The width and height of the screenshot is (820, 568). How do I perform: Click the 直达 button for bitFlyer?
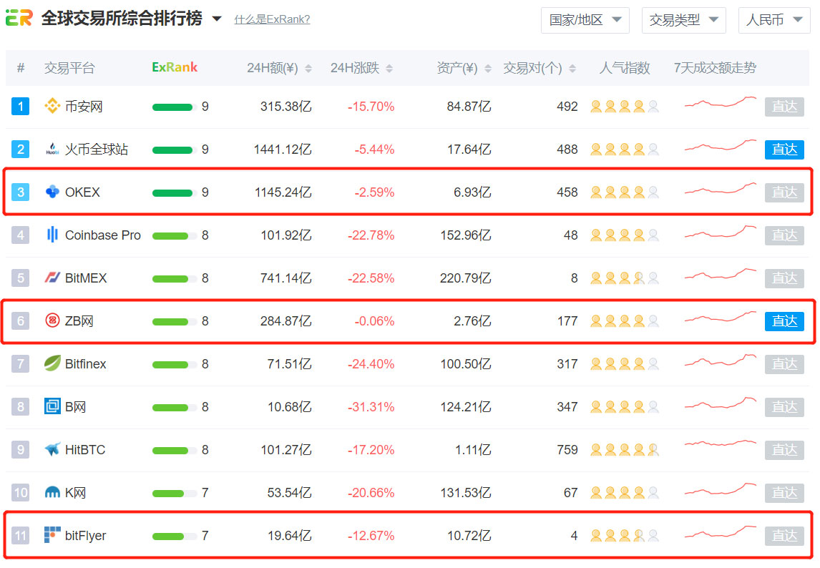(x=784, y=536)
